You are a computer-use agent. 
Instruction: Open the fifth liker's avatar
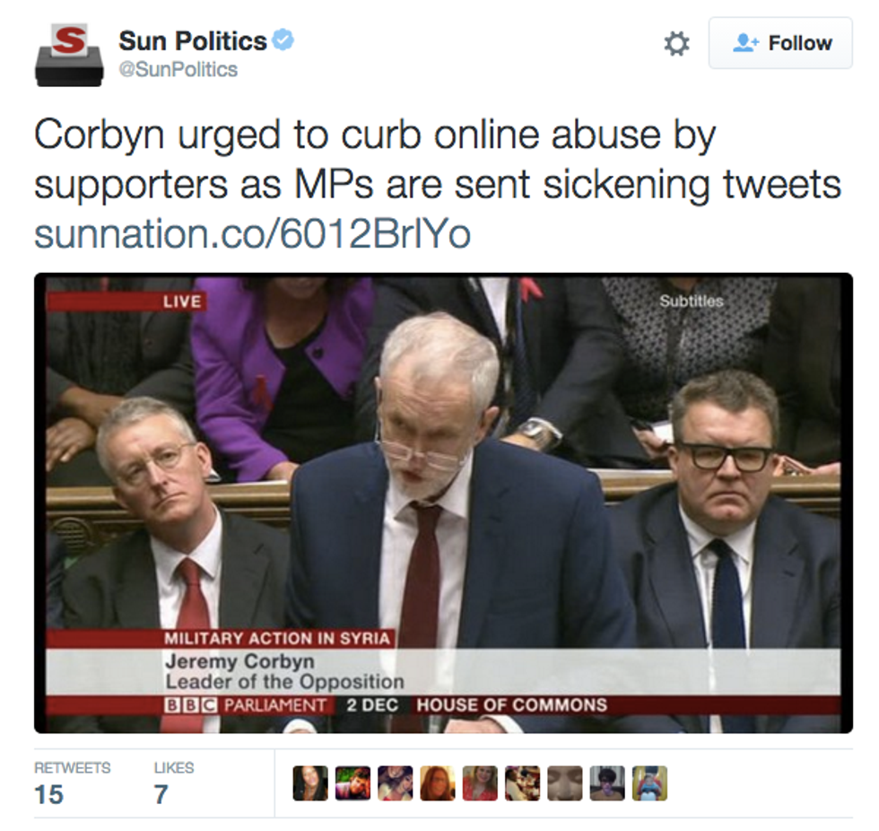(480, 783)
